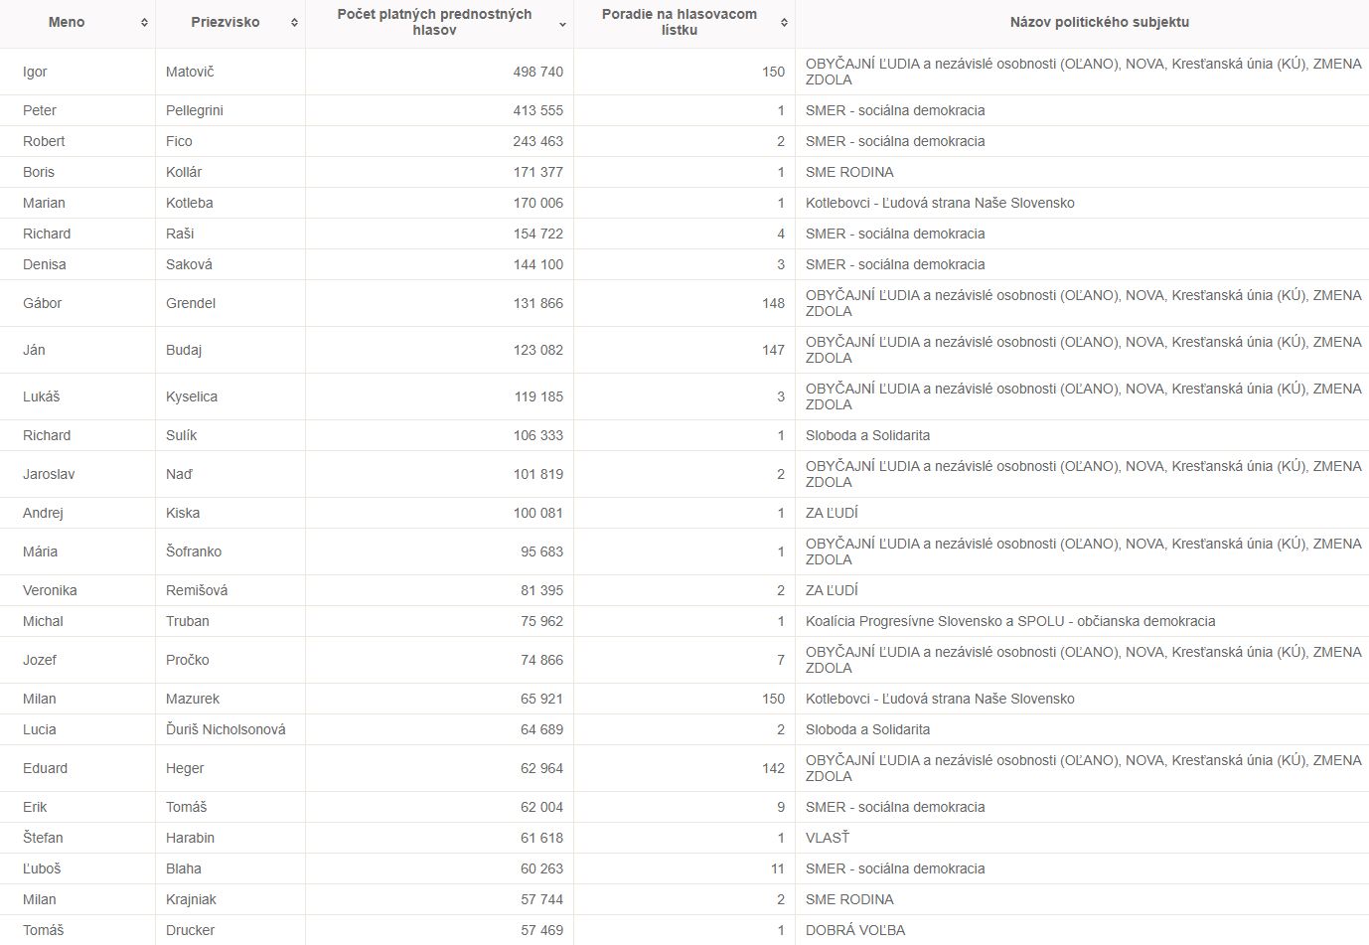Click surname 'Heger'
The image size is (1369, 945).
(x=185, y=768)
